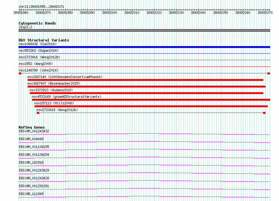Click the RefSeq Genes track title
Viewport: 279px width, 201px height.
[x=32, y=127]
